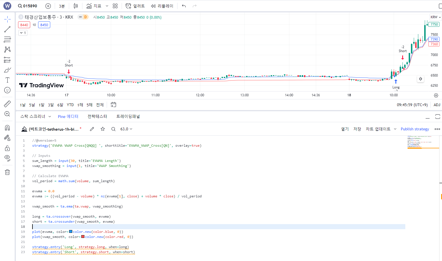
Task: Toggle the ADJ price adjustment button
Action: (x=437, y=105)
